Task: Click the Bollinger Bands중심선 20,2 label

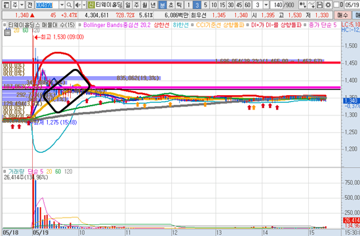Action: click(x=117, y=25)
